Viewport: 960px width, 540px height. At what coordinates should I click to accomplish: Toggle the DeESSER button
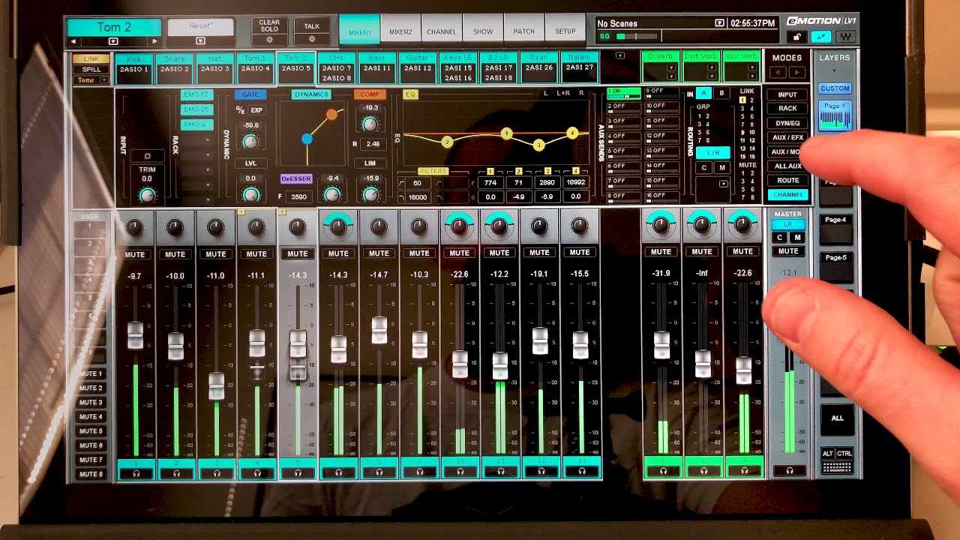[295, 179]
